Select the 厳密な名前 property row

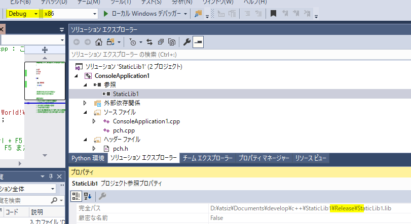pos(244,218)
